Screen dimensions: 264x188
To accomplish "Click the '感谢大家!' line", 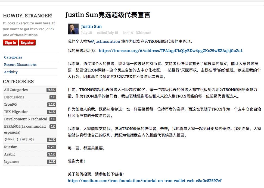I will tap(76, 161).
